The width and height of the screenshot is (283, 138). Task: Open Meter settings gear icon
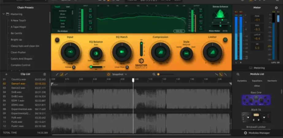click(276, 8)
